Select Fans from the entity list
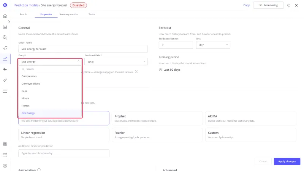Image resolution: width=304 pixels, height=171 pixels. [x=50, y=91]
